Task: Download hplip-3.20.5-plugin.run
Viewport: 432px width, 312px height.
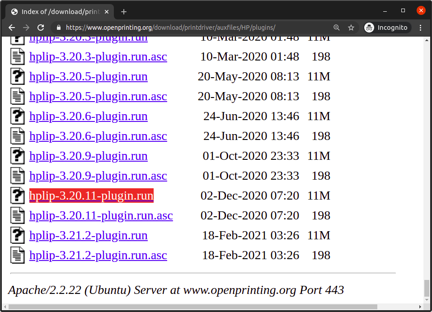Action: 89,77
